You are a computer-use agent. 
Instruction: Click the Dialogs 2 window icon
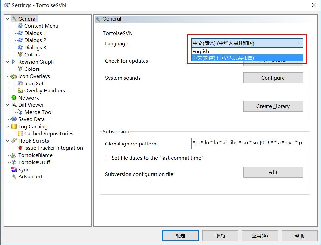pos(20,40)
